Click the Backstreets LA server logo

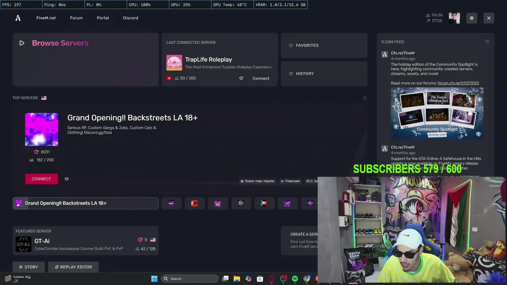[x=42, y=129]
